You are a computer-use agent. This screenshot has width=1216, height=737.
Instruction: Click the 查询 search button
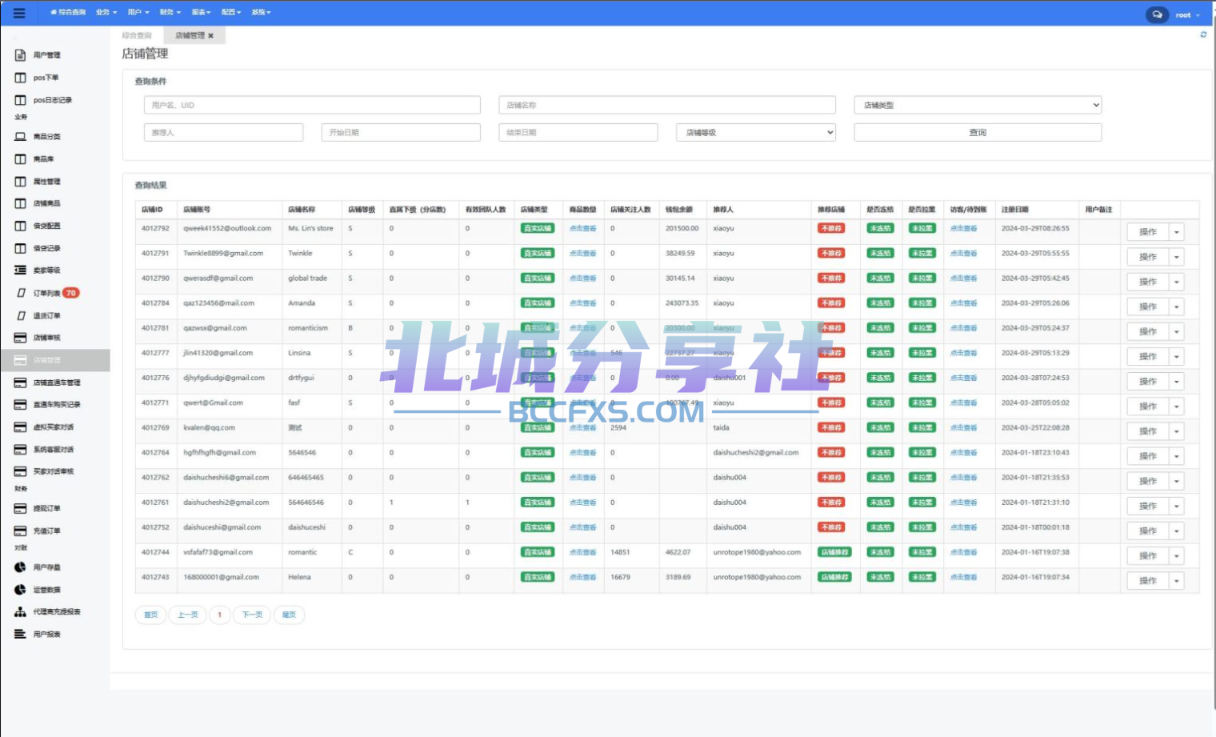[978, 132]
